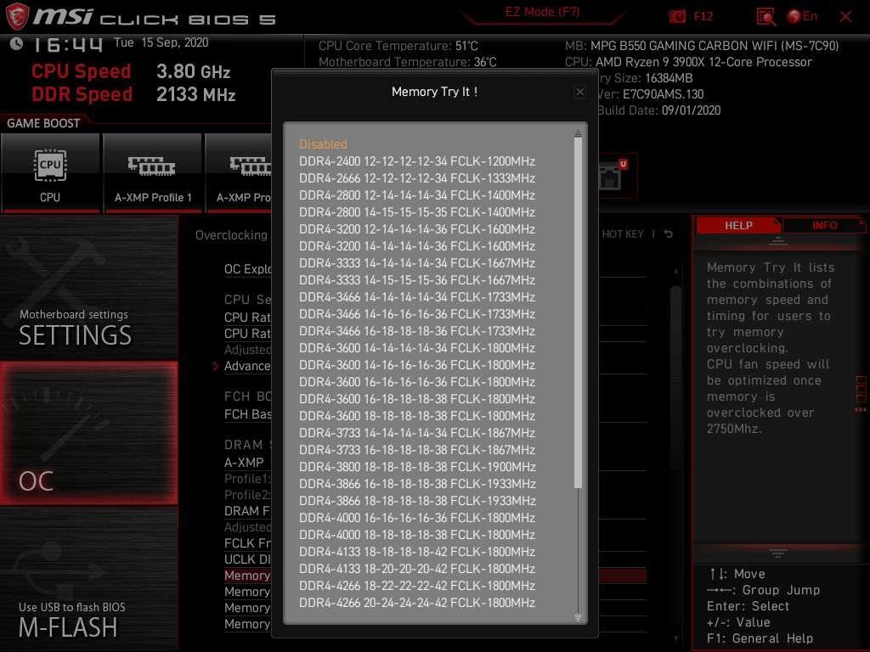Select DDR4-4133 18-18-18-18-42 FCLK-1800MHz
The height and width of the screenshot is (652, 870).
tap(416, 552)
